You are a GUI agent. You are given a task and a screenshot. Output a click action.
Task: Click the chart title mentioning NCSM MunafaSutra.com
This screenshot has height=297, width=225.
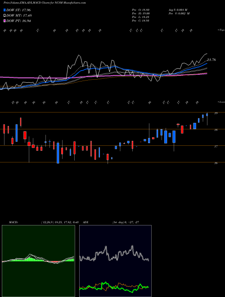coord(45,3)
